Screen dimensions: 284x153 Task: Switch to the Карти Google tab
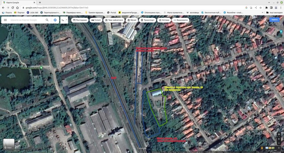click(x=17, y=2)
